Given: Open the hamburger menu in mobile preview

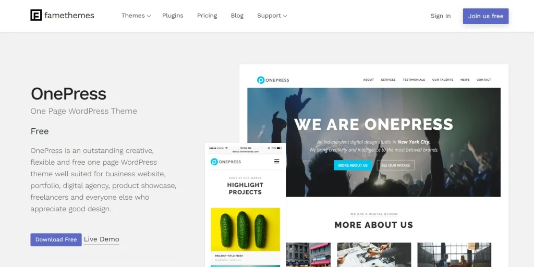Looking at the screenshot, I should (276, 162).
